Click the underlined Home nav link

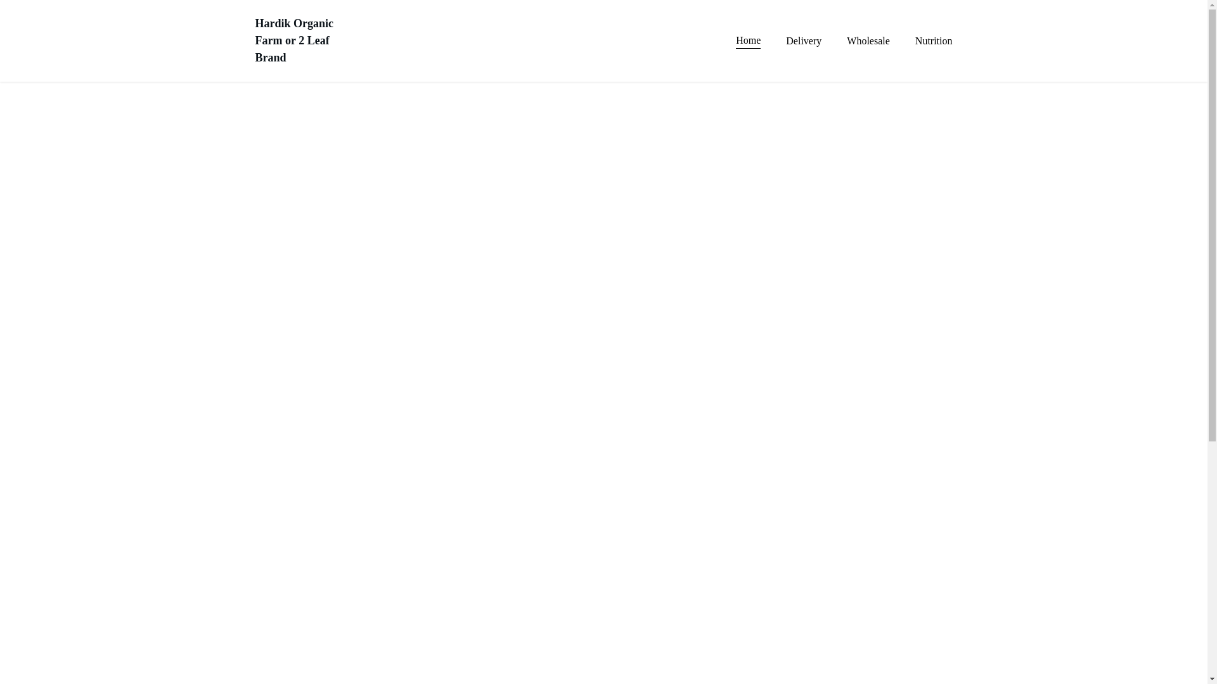748,41
